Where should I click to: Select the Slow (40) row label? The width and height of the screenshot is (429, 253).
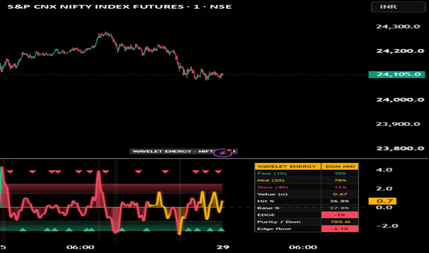273,187
